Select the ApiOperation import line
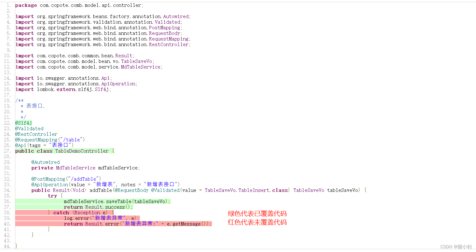This screenshot has height=252, width=476. 76,84
